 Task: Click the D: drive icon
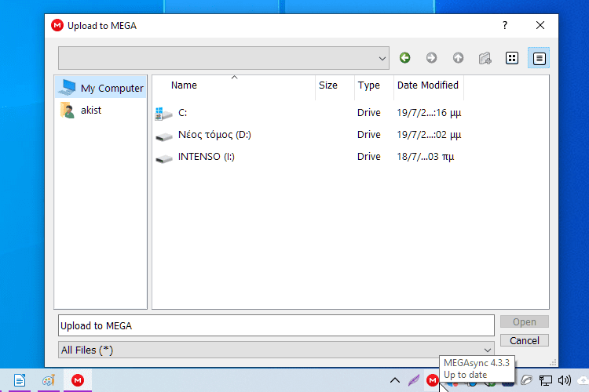pos(164,137)
